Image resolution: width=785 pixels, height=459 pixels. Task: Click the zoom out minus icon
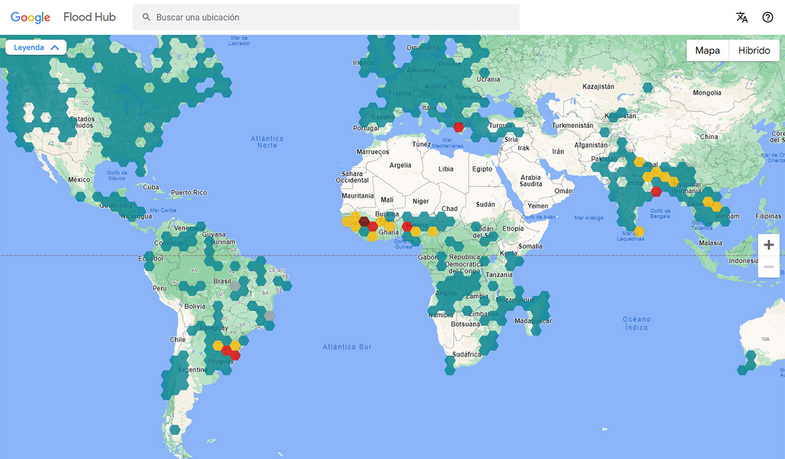click(769, 266)
